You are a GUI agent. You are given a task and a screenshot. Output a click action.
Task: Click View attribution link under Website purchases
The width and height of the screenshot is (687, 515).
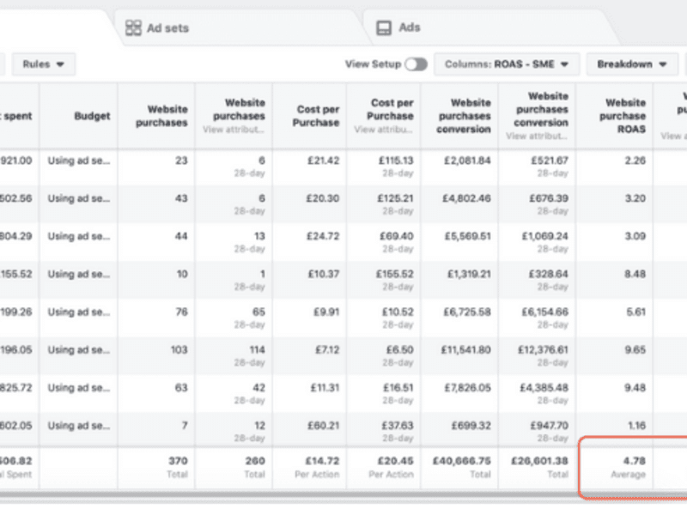coord(234,130)
